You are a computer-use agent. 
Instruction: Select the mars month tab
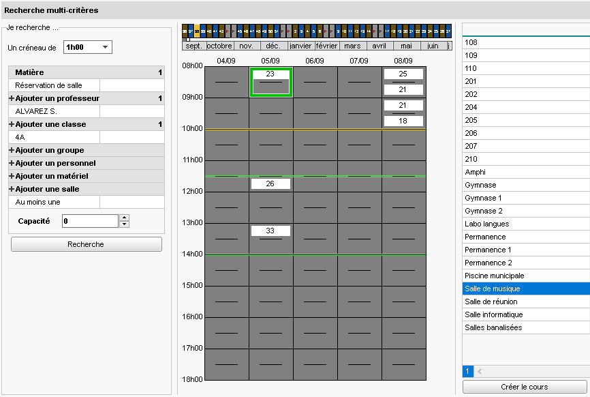pyautogui.click(x=353, y=46)
